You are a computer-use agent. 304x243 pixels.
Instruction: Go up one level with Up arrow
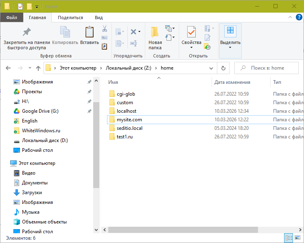click(38, 68)
